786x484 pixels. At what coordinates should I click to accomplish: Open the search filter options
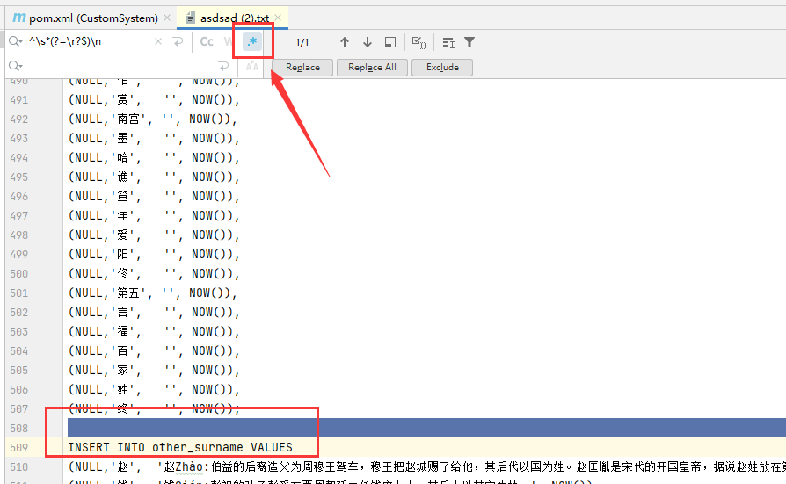point(469,42)
